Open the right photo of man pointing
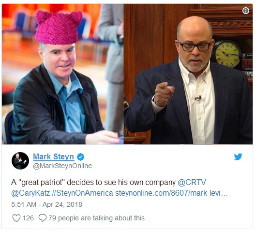Screen dimensions: 256x232 [x=188, y=74]
